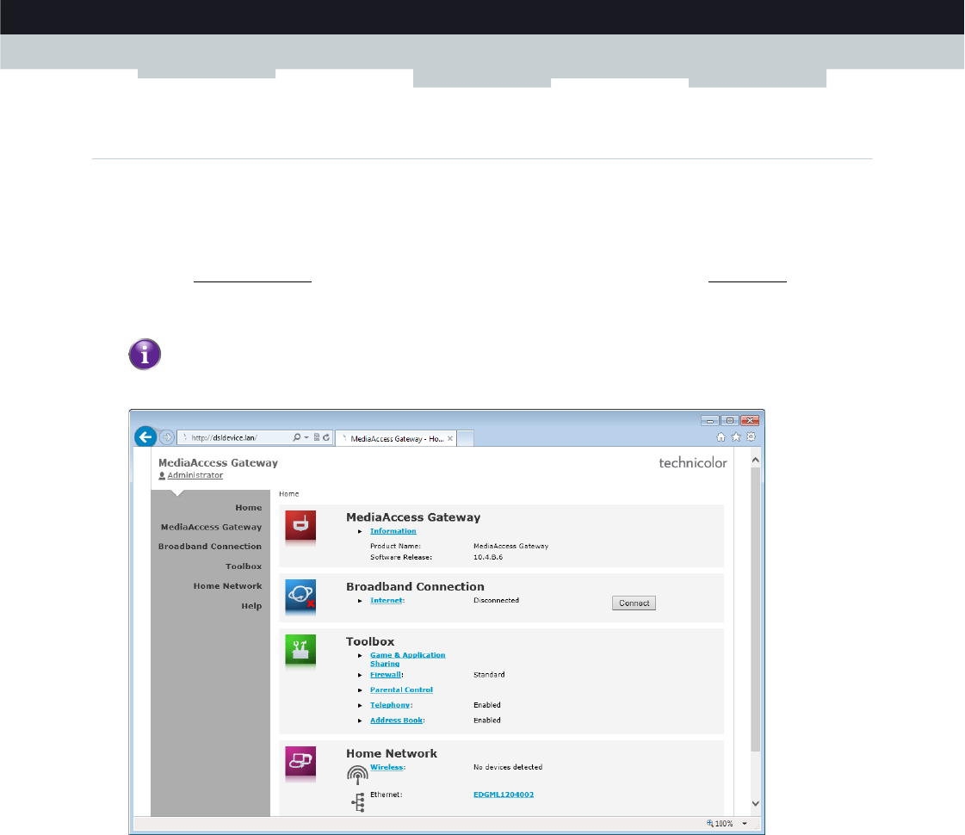Viewport: 965px width, 835px height.
Task: Click the browser back arrow button
Action: point(145,437)
